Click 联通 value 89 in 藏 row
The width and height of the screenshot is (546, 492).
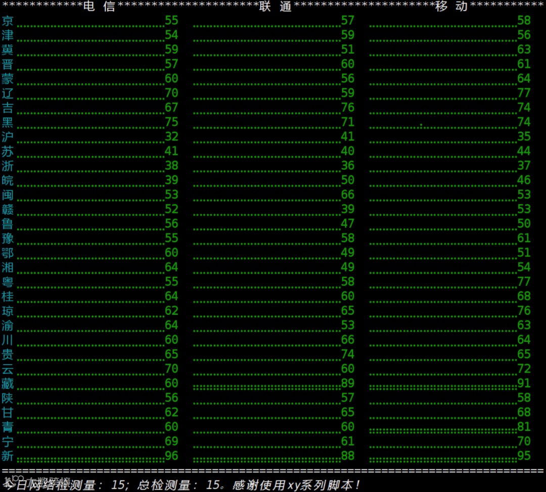(x=348, y=383)
